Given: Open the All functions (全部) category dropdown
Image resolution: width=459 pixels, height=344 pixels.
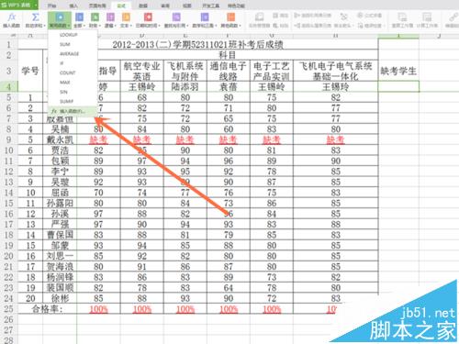Looking at the screenshot, I should point(79,20).
